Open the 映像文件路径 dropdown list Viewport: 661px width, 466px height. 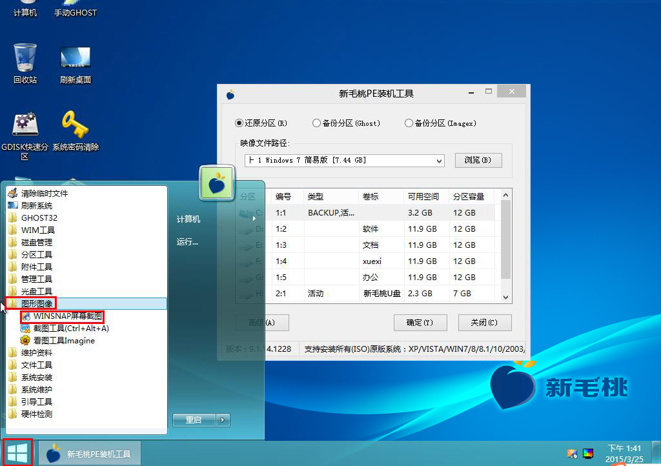point(439,161)
